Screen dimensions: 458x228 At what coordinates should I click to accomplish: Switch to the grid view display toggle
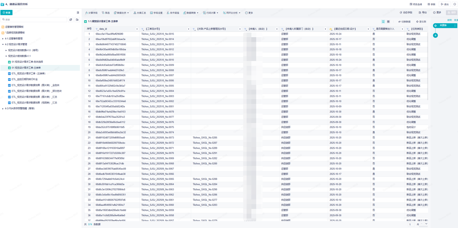pyautogui.click(x=389, y=22)
